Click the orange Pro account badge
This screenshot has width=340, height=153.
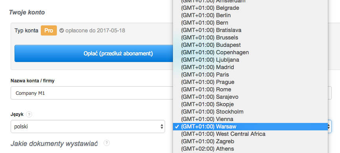(x=49, y=30)
